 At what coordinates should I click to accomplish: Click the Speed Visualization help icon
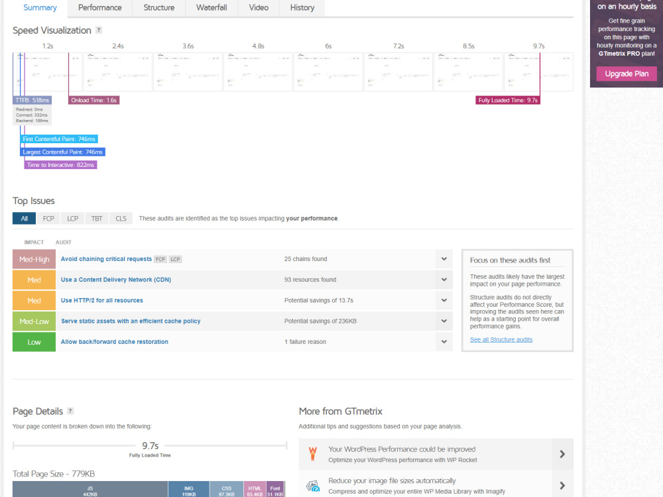(x=99, y=30)
